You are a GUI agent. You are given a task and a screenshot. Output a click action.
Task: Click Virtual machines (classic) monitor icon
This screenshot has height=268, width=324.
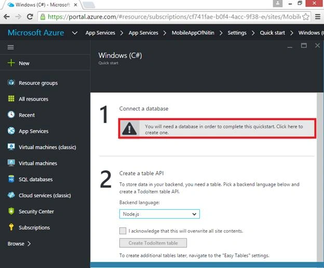[11, 146]
